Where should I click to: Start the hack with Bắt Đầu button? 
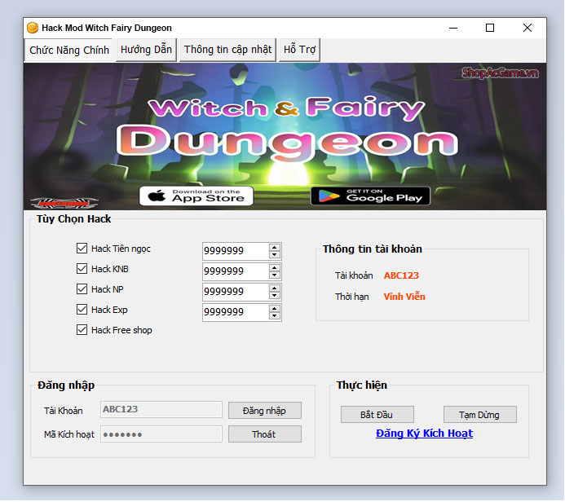(x=377, y=415)
